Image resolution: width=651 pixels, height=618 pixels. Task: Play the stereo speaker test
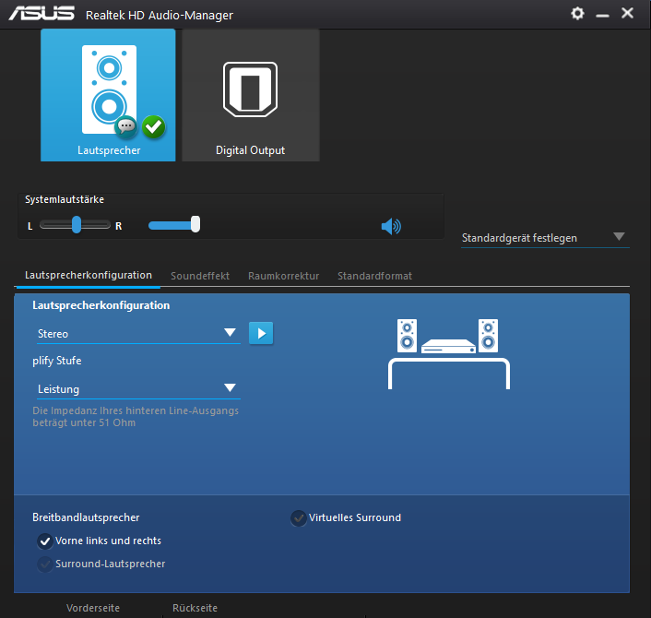pos(261,333)
